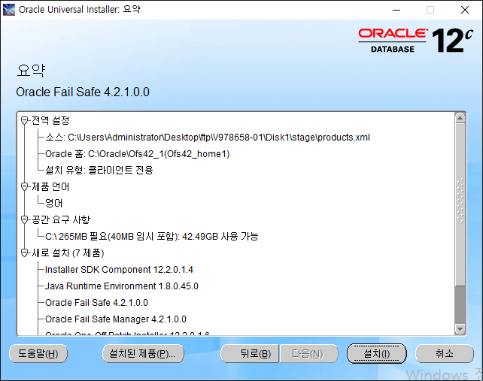
Task: Click the 새로 설치 (7 제품) label
Action: [x=68, y=253]
